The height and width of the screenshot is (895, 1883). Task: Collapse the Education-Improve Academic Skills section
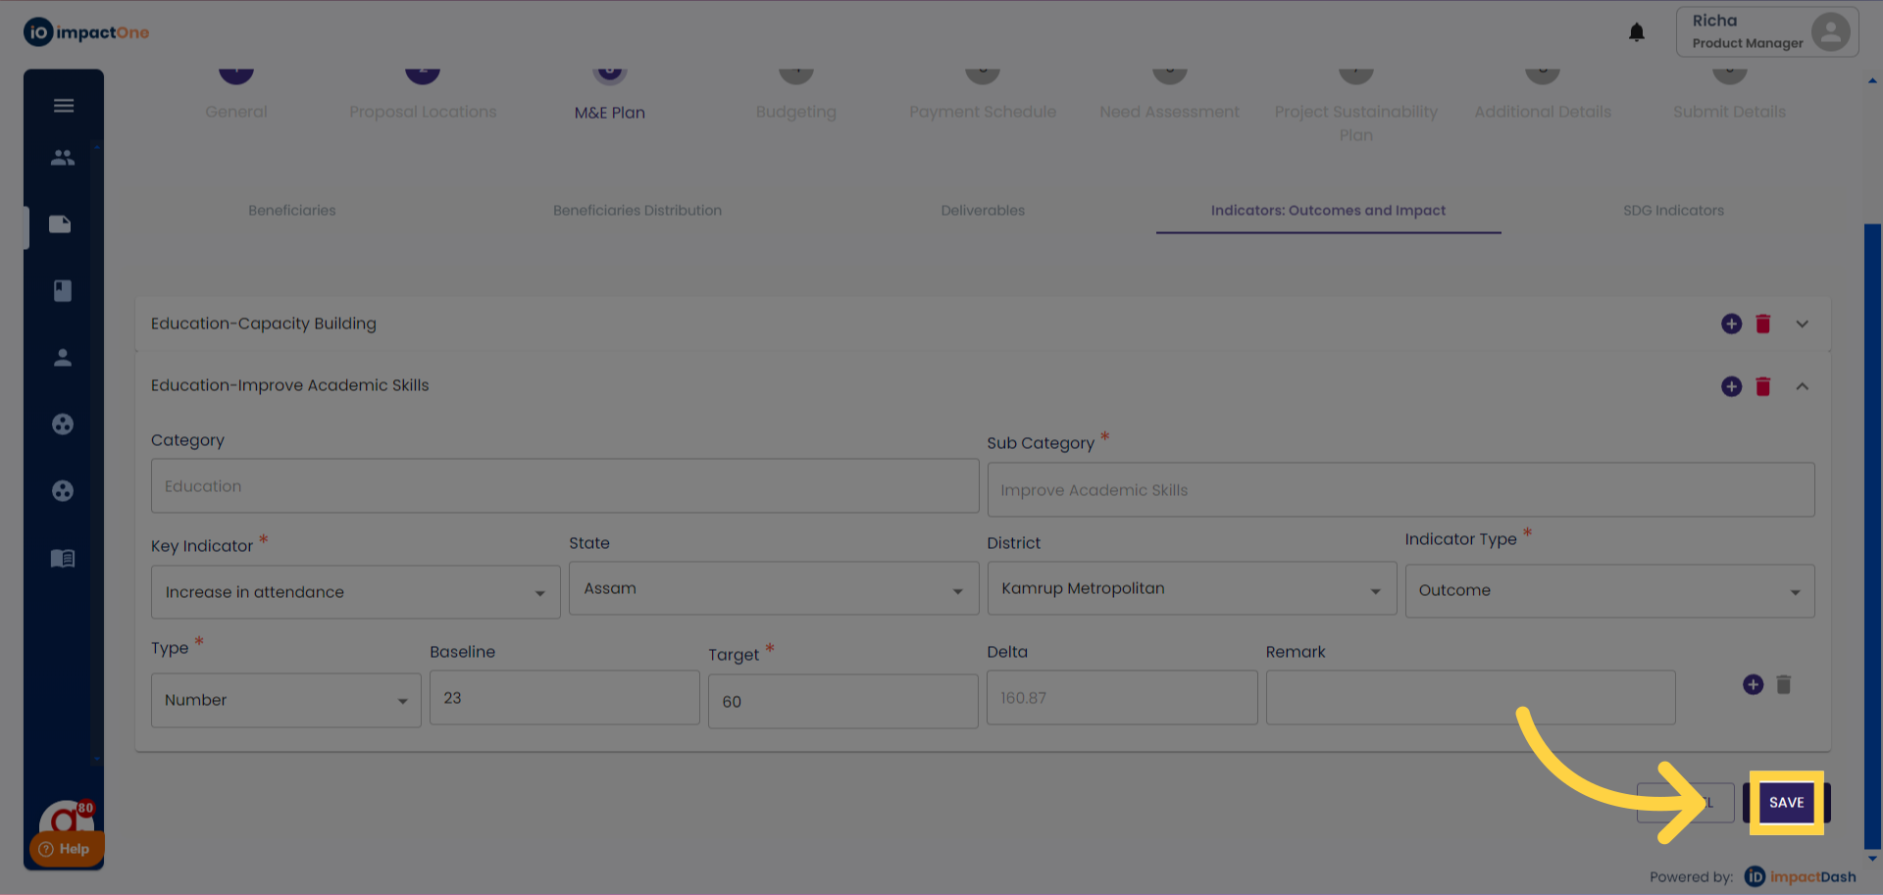click(x=1802, y=386)
